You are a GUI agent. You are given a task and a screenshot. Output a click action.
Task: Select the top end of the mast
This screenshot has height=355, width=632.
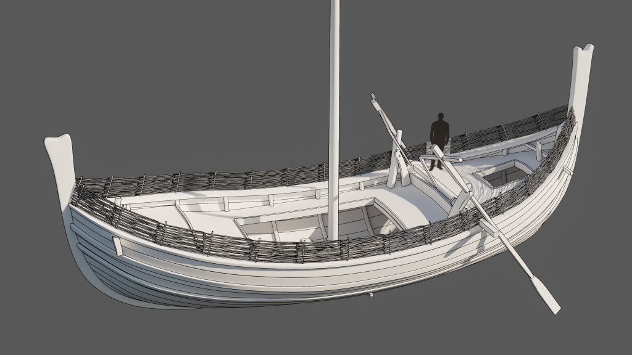(335, 6)
